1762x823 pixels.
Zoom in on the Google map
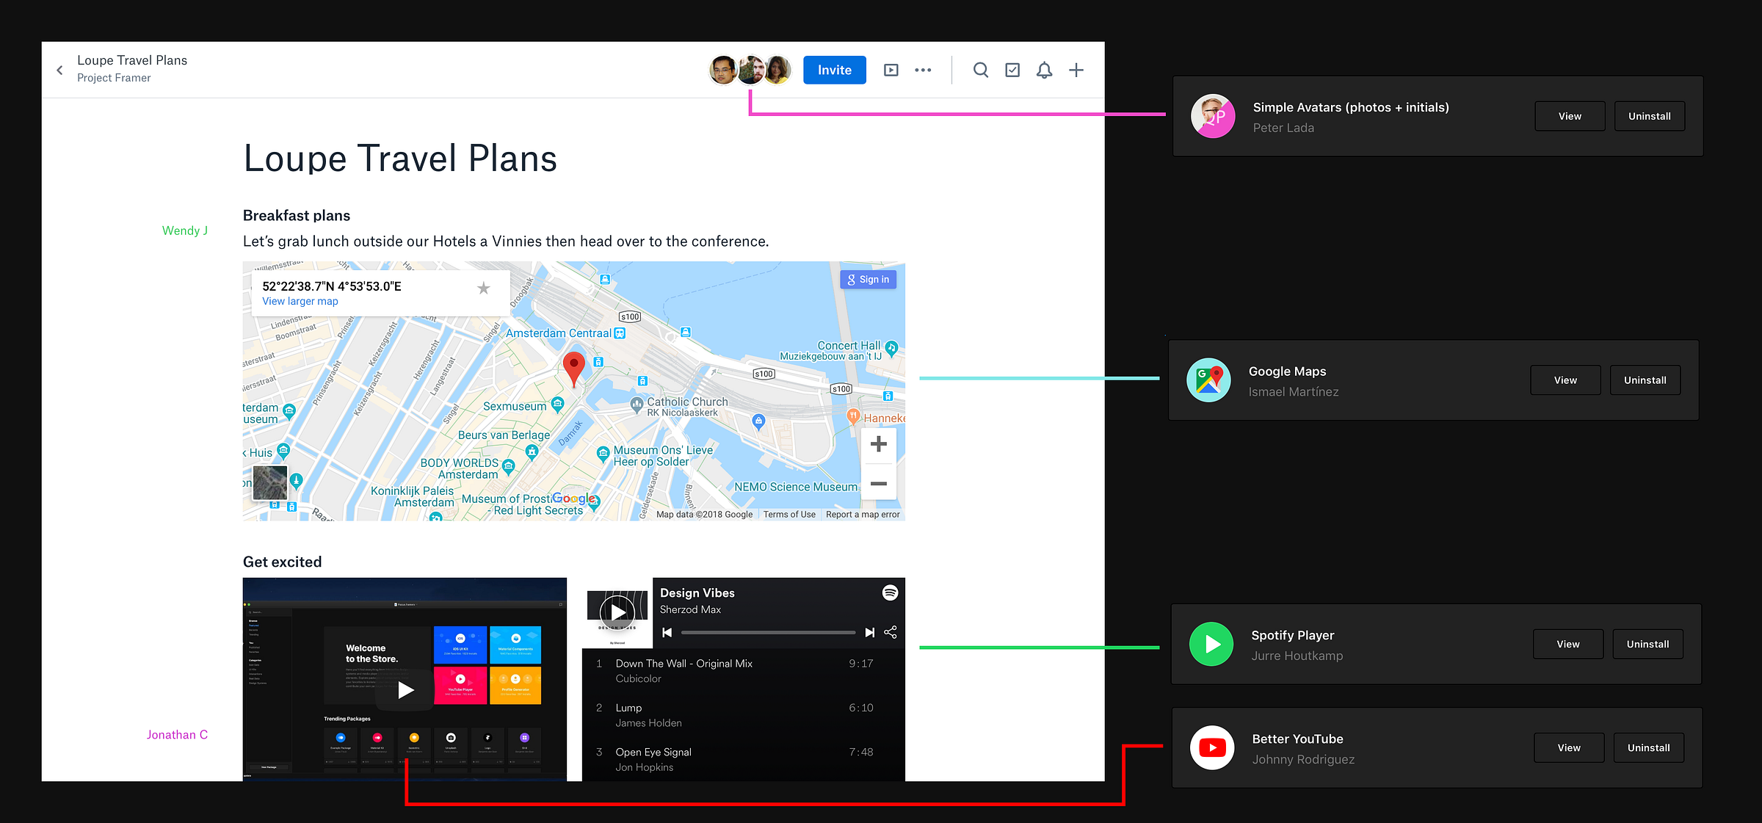878,445
